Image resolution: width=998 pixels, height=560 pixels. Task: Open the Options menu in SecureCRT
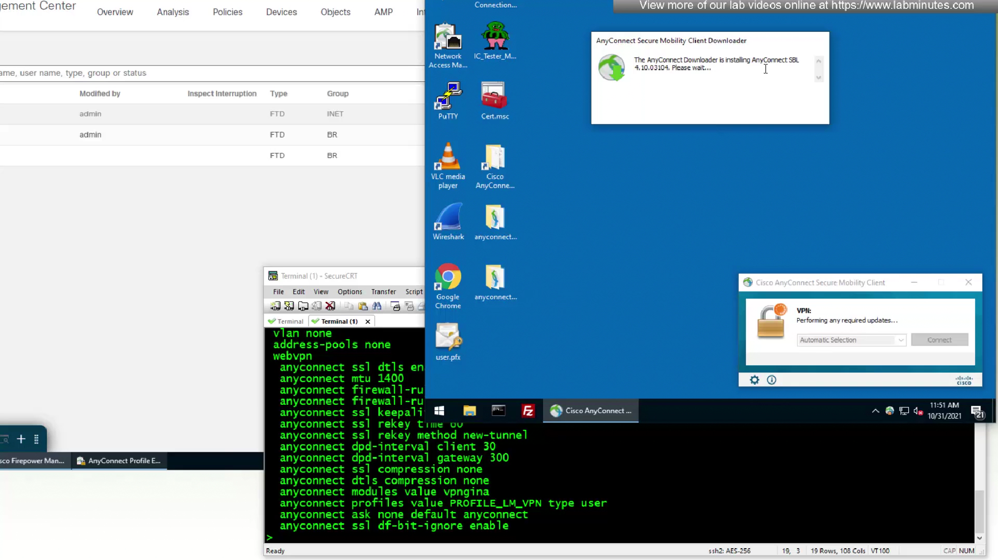coord(350,291)
